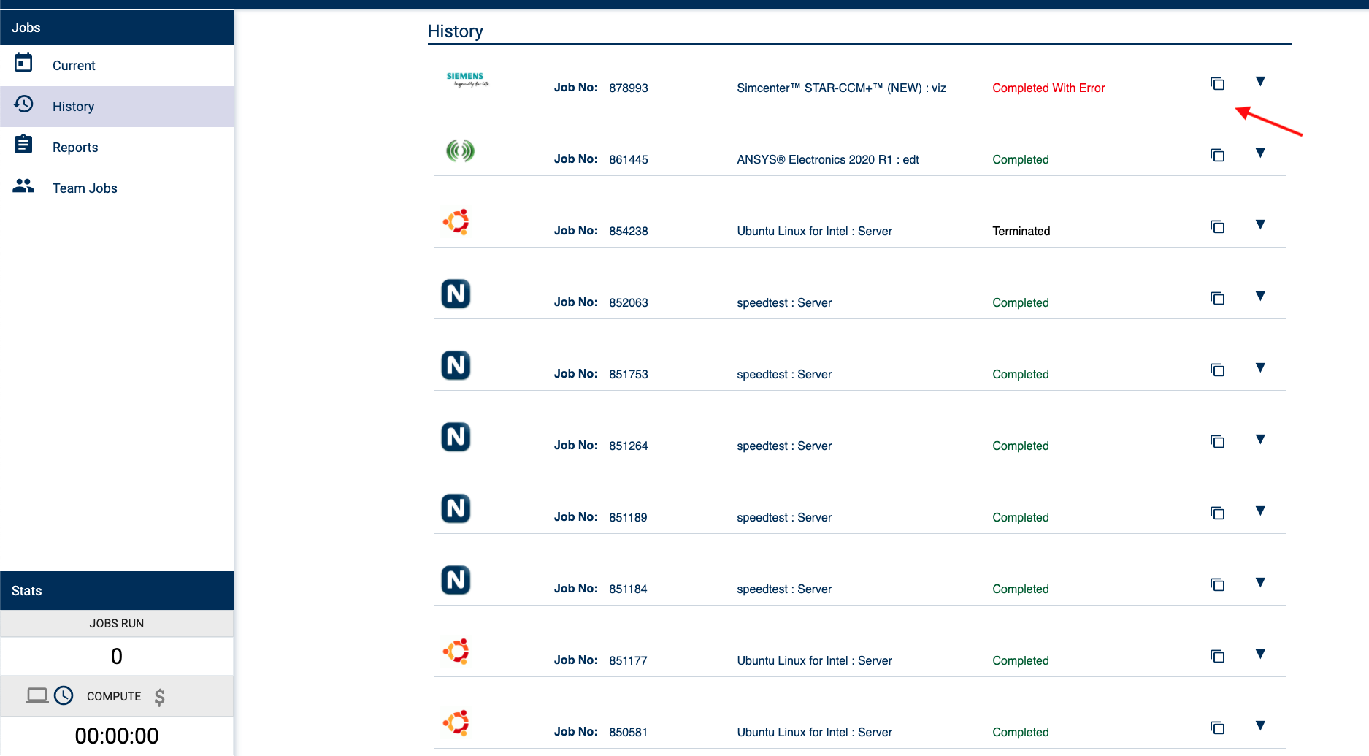Expand details for job 852063

(x=1260, y=296)
